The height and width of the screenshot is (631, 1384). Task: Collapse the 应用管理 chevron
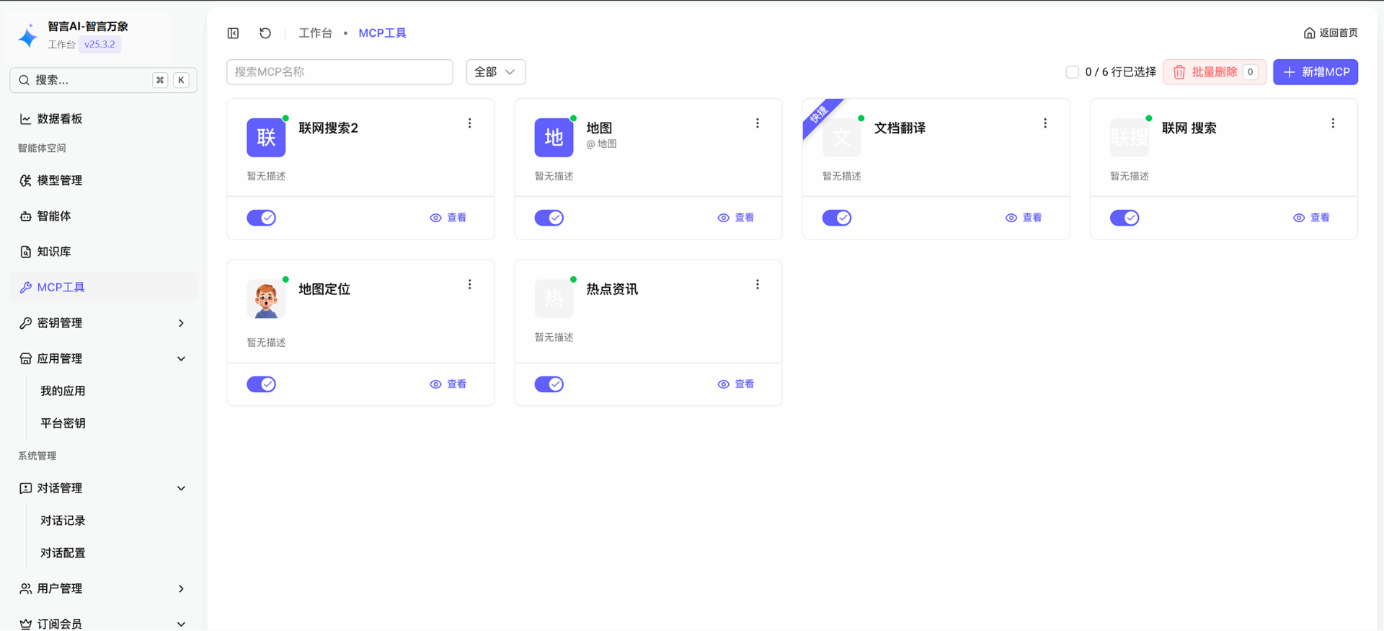click(x=181, y=358)
